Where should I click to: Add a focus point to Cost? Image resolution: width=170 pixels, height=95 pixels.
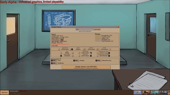56,60
